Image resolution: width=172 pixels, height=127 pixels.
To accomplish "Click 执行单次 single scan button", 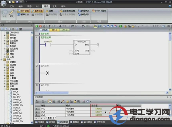I will pyautogui.click(x=84, y=11).
